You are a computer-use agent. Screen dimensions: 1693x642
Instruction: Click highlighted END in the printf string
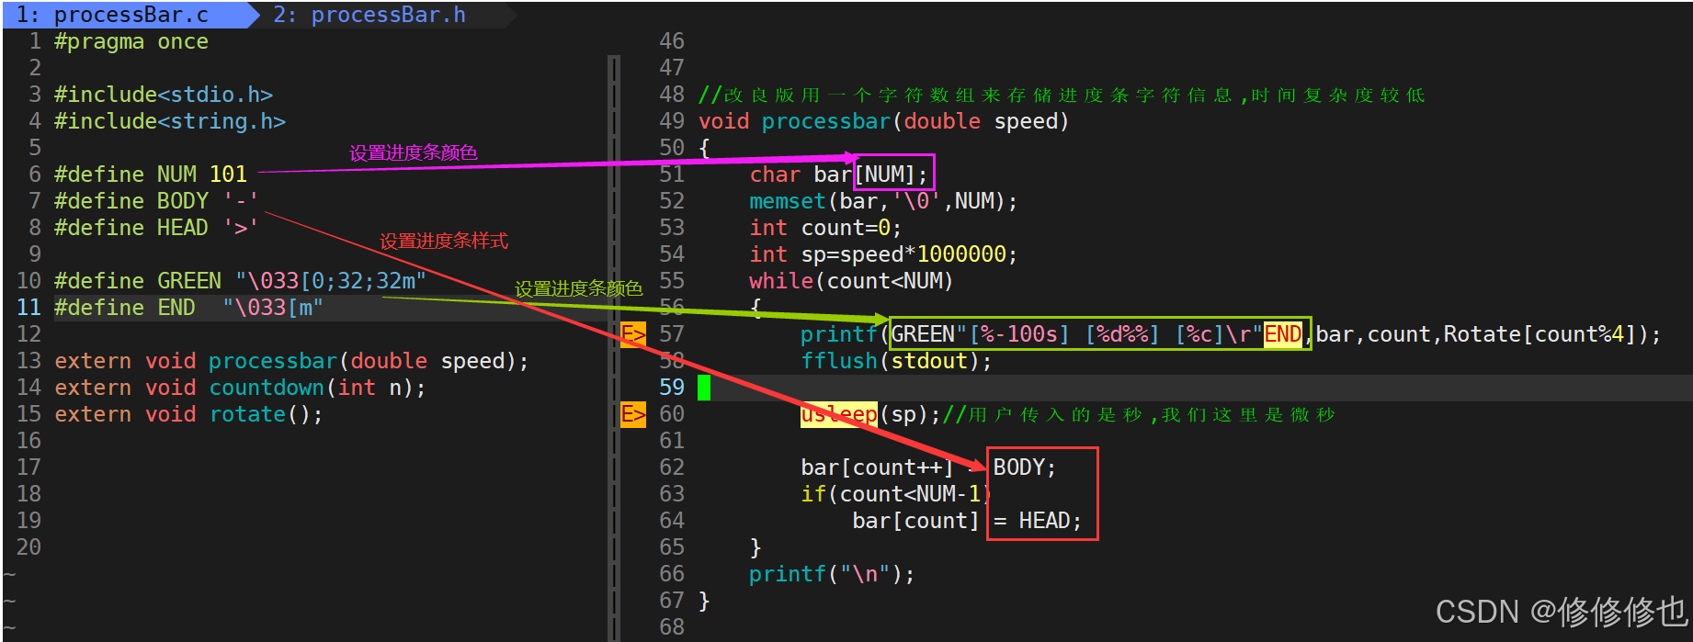point(1283,334)
